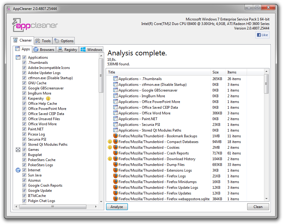
Task: Click the tree list scroll-down arrow
Action: 101,201
